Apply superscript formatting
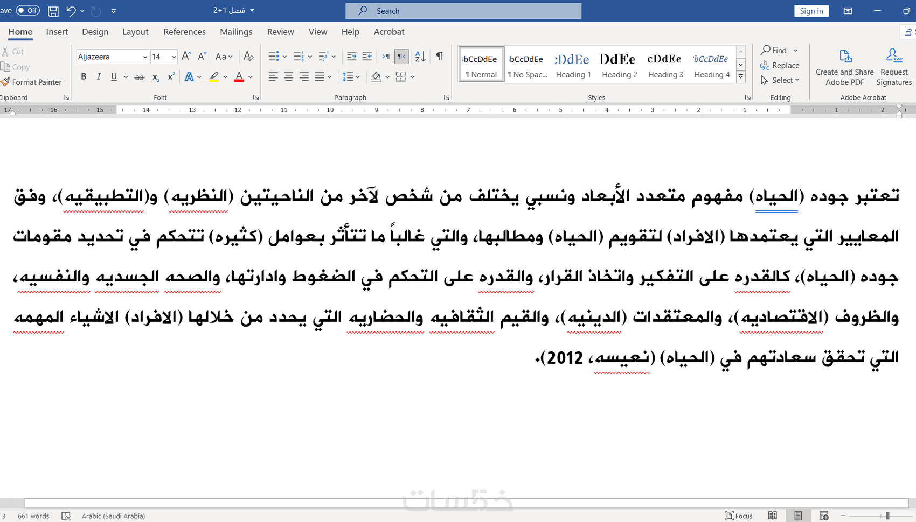Screen dimensions: 916x522 [x=171, y=77]
